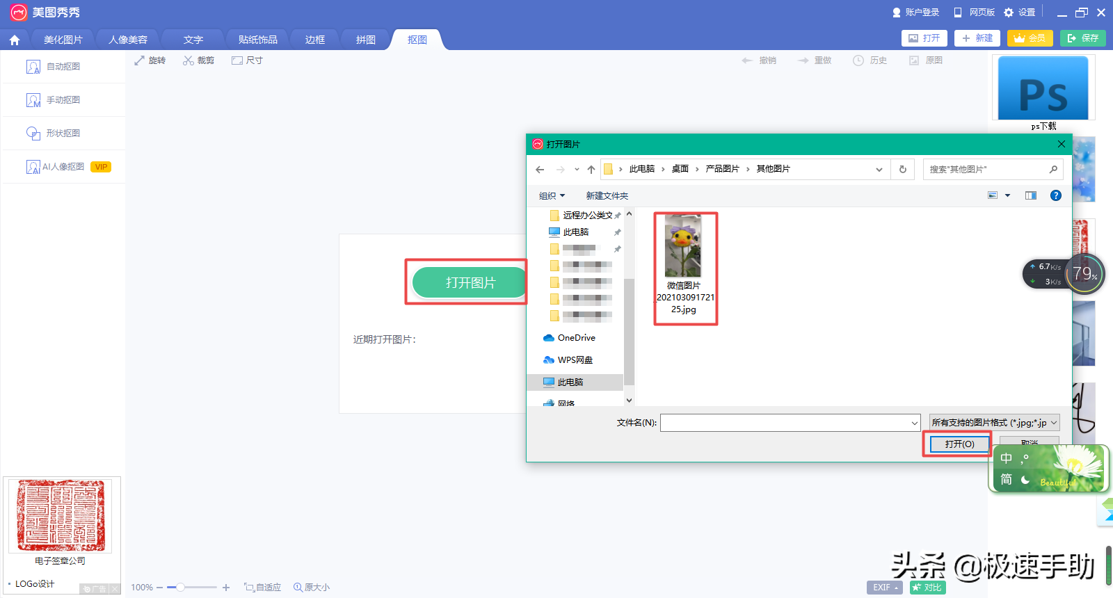Click the 打开(O) button in the dialog
1113x598 pixels.
(959, 444)
